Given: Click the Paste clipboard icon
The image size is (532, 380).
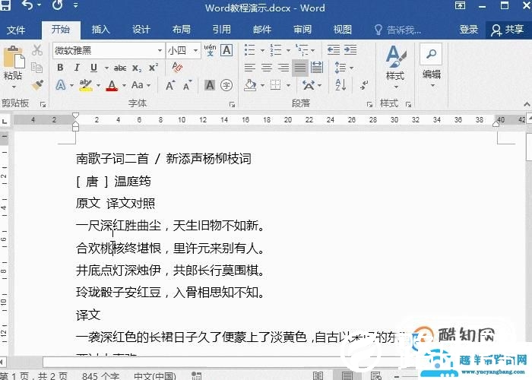Looking at the screenshot, I should click(14, 57).
